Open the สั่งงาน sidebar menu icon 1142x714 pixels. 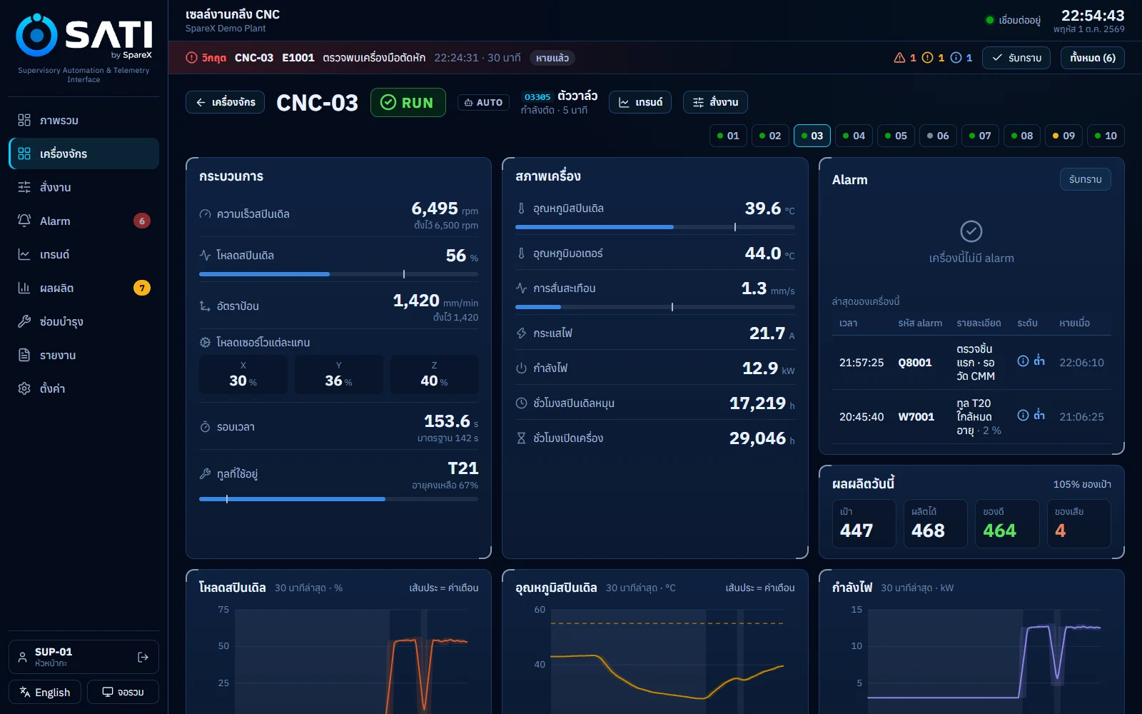(x=24, y=187)
